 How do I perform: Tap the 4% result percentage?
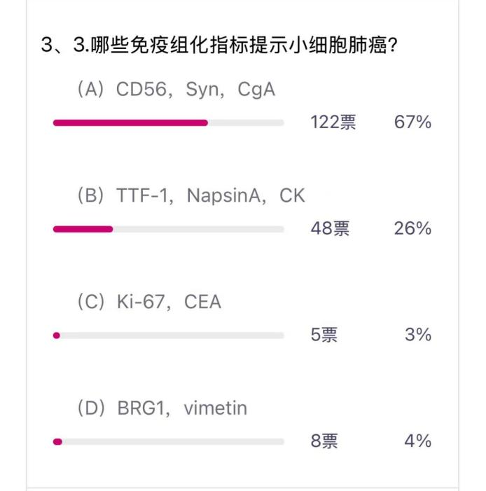(418, 442)
